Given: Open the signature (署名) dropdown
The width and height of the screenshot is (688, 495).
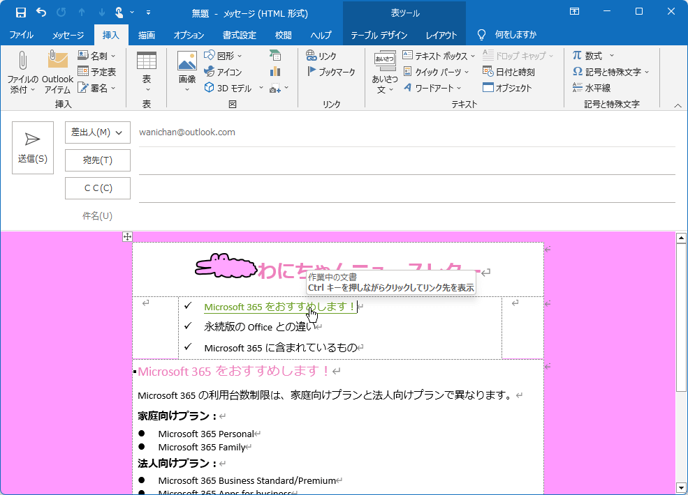Looking at the screenshot, I should point(96,88).
